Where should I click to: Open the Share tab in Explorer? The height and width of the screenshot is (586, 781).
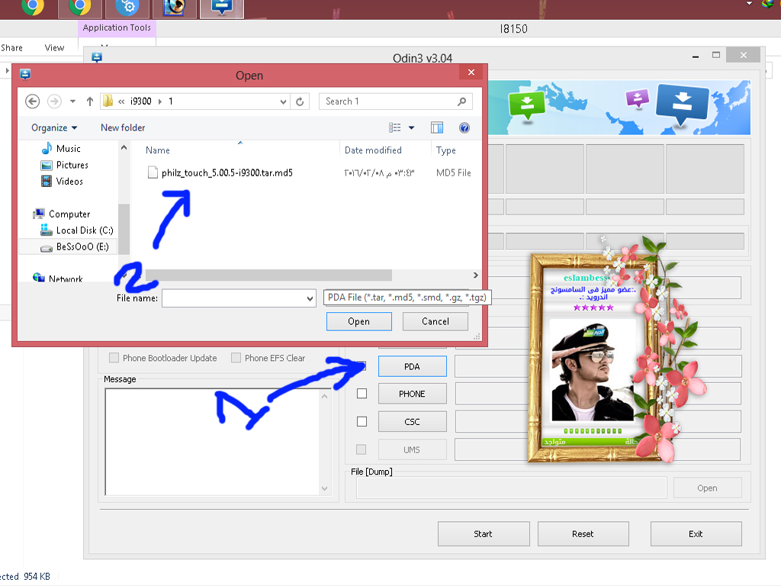tap(11, 48)
